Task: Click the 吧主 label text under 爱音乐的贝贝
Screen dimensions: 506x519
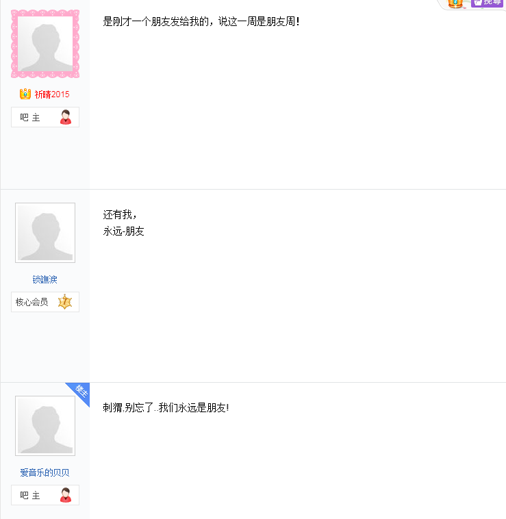Action: [x=30, y=496]
